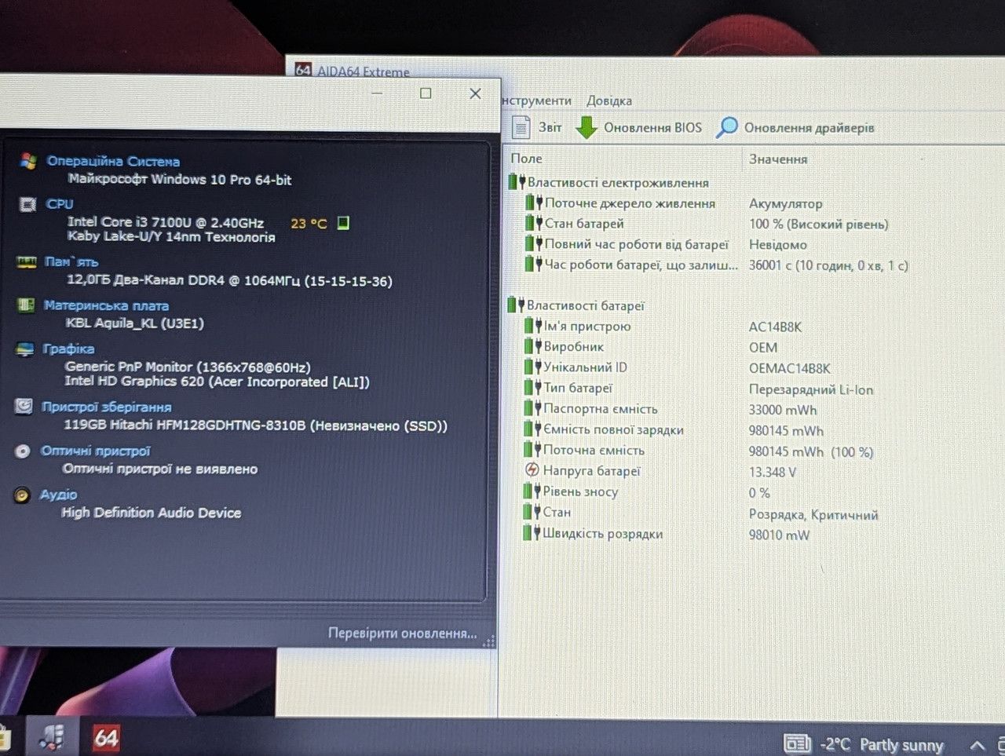Viewport: 1005px width, 756px height.
Task: Click the Значення column header
Action: (777, 159)
